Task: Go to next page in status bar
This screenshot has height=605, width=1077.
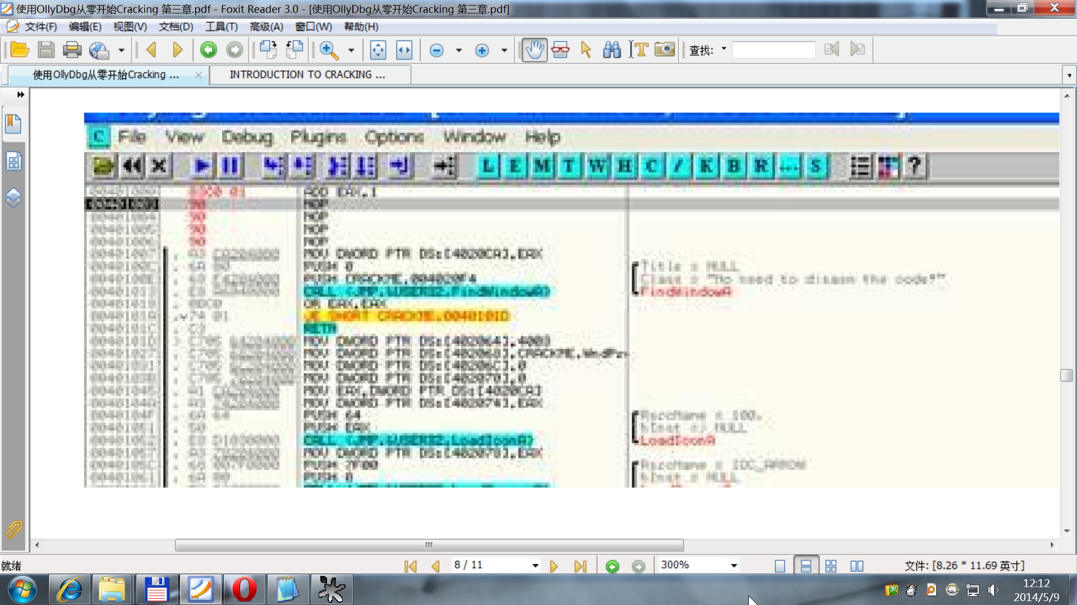Action: 554,566
